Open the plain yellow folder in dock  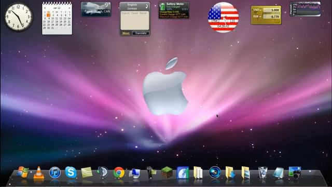coord(198,172)
